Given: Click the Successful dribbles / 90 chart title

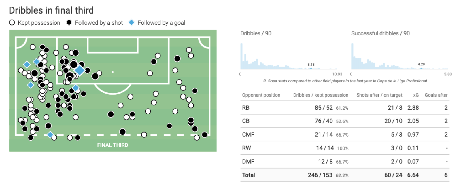Looking at the screenshot, I should pyautogui.click(x=380, y=33).
